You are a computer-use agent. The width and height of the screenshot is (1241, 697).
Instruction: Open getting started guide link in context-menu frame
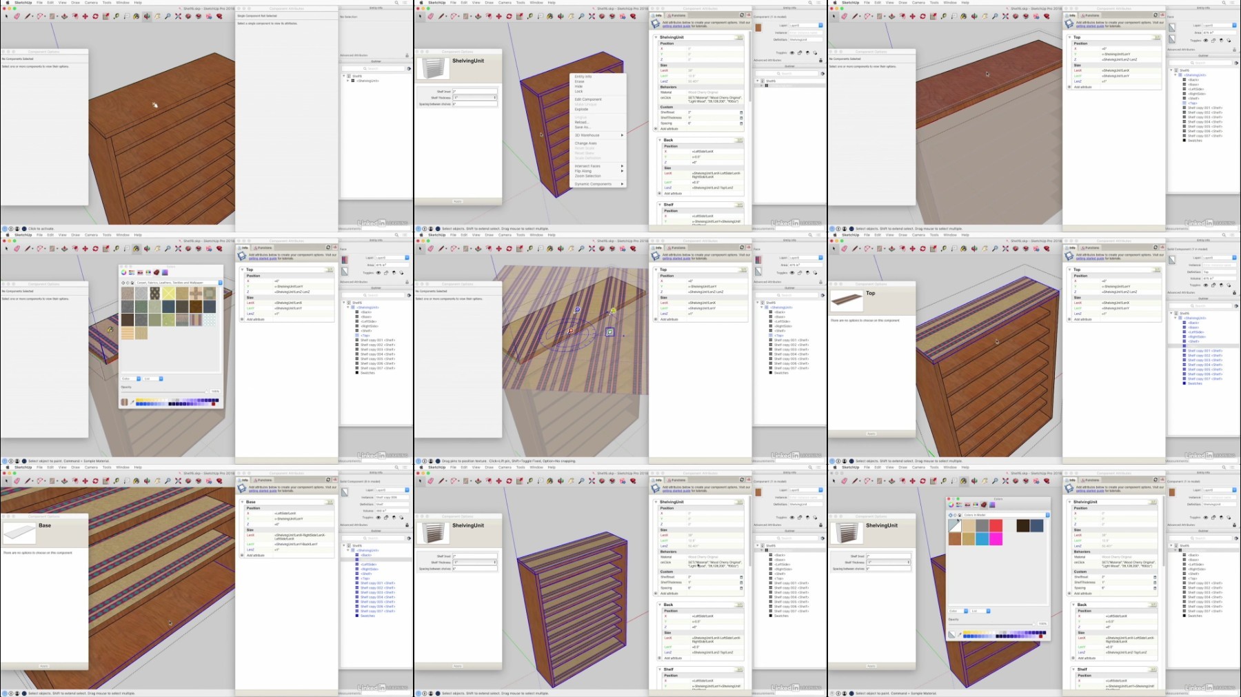click(x=676, y=27)
